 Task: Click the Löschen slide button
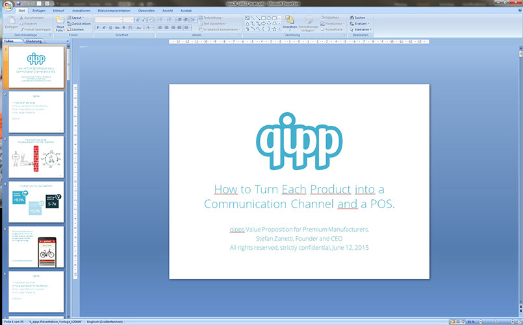coord(77,29)
